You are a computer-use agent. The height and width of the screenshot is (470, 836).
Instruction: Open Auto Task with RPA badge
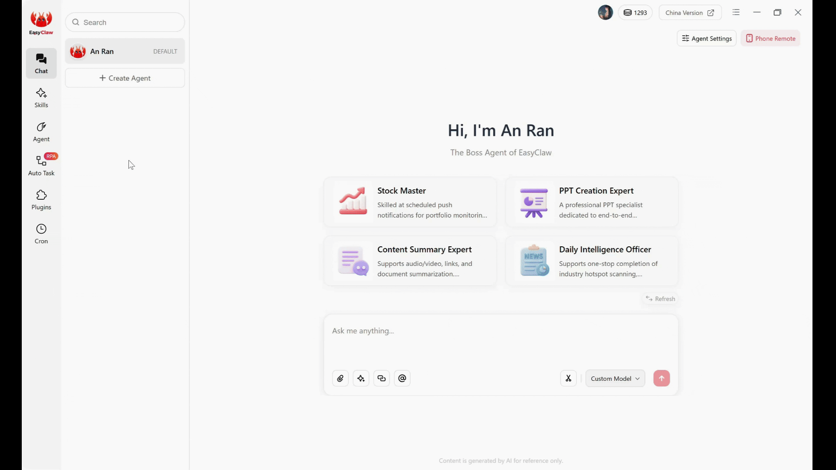click(41, 166)
